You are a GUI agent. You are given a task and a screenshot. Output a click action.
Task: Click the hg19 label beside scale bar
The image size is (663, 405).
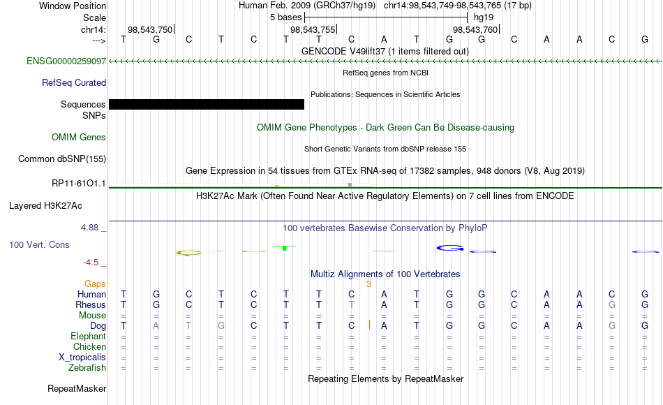[484, 17]
